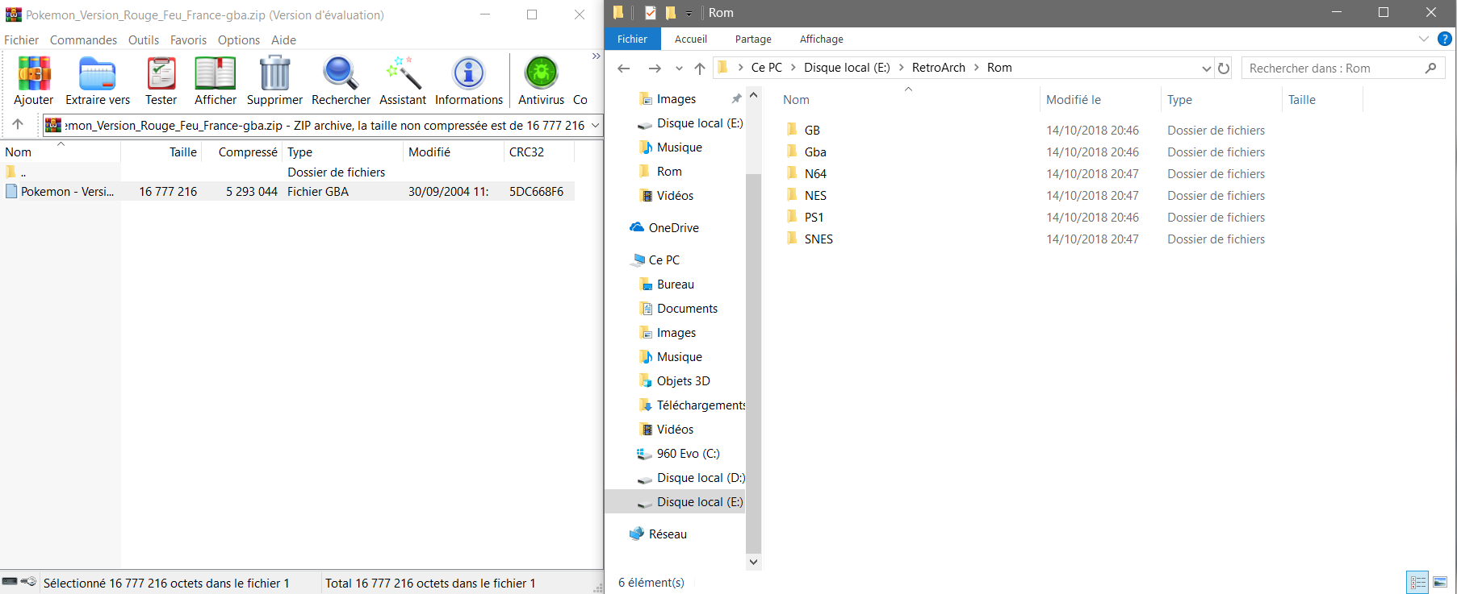This screenshot has width=1457, height=594.
Task: Open Téléchargements in navigation pane
Action: pyautogui.click(x=692, y=405)
